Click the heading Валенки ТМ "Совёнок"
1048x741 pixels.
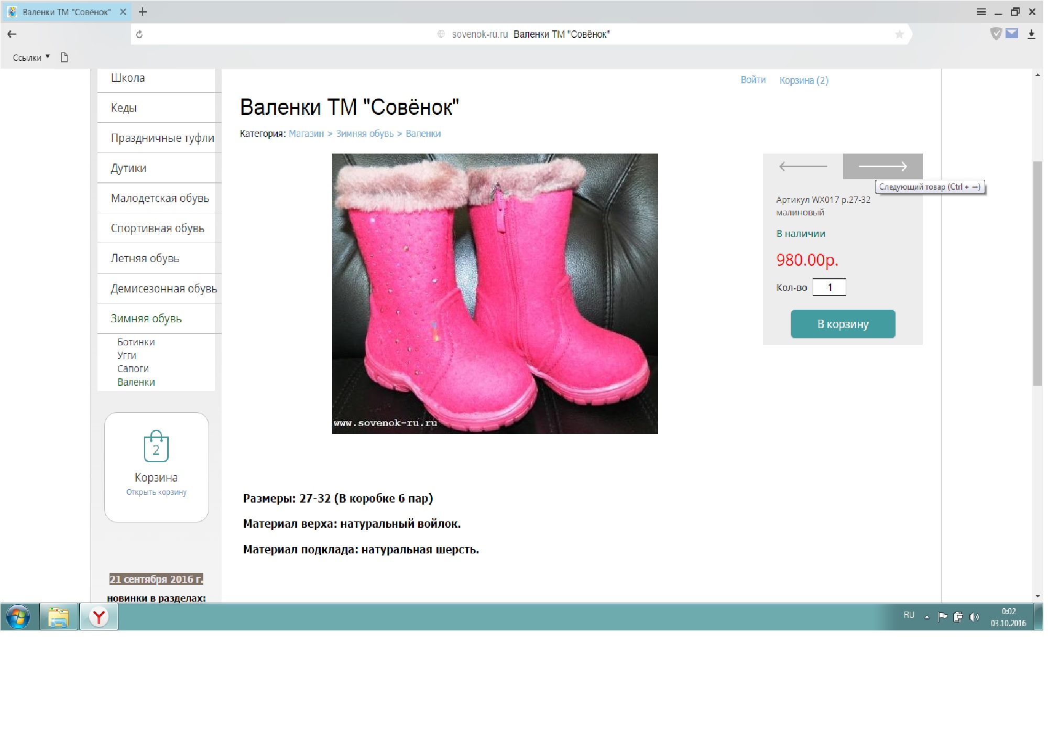350,107
